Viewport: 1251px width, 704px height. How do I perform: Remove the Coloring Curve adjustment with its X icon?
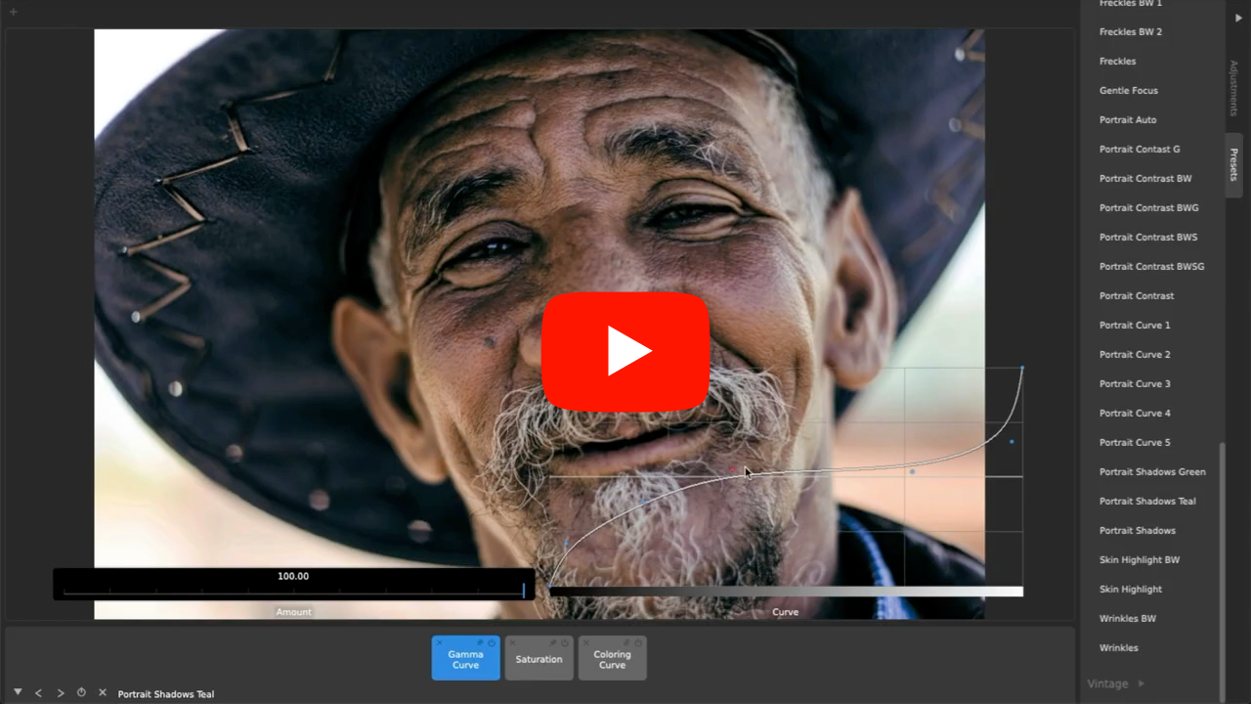tap(585, 642)
